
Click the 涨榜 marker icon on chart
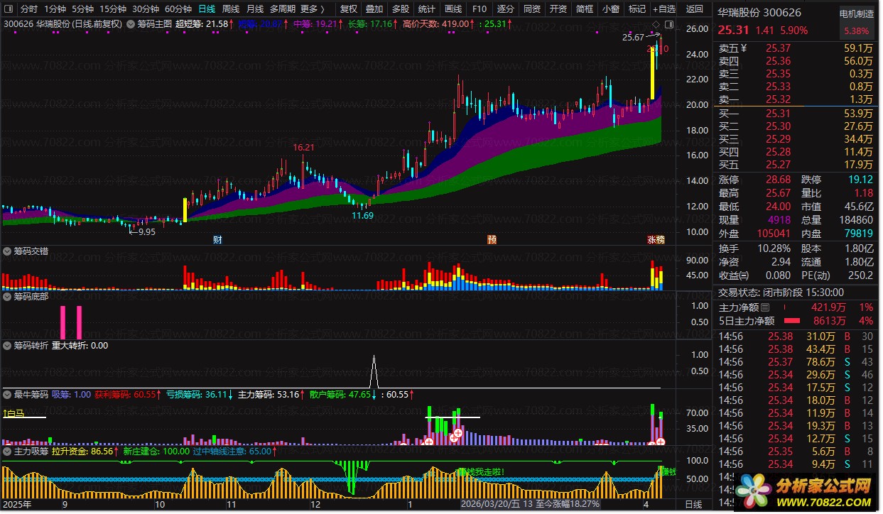click(x=656, y=240)
